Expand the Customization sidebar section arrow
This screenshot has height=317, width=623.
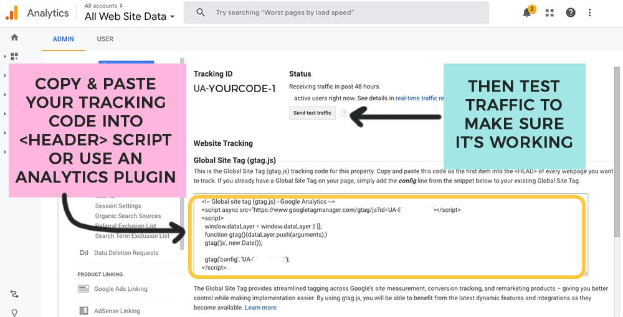click(5, 57)
